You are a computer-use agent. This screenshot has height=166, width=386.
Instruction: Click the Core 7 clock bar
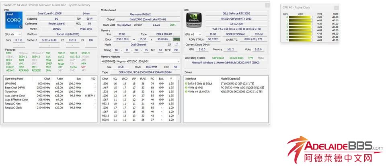(x=301, y=40)
